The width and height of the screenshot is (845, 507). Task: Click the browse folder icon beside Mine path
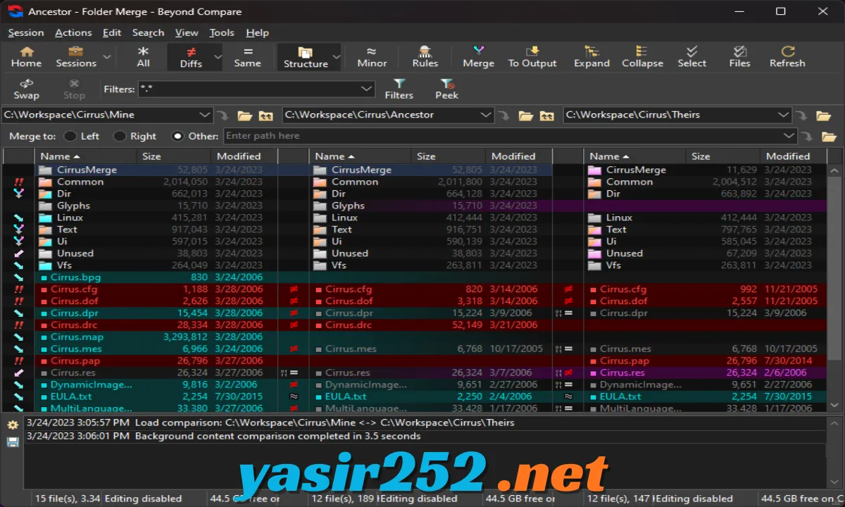pyautogui.click(x=244, y=115)
